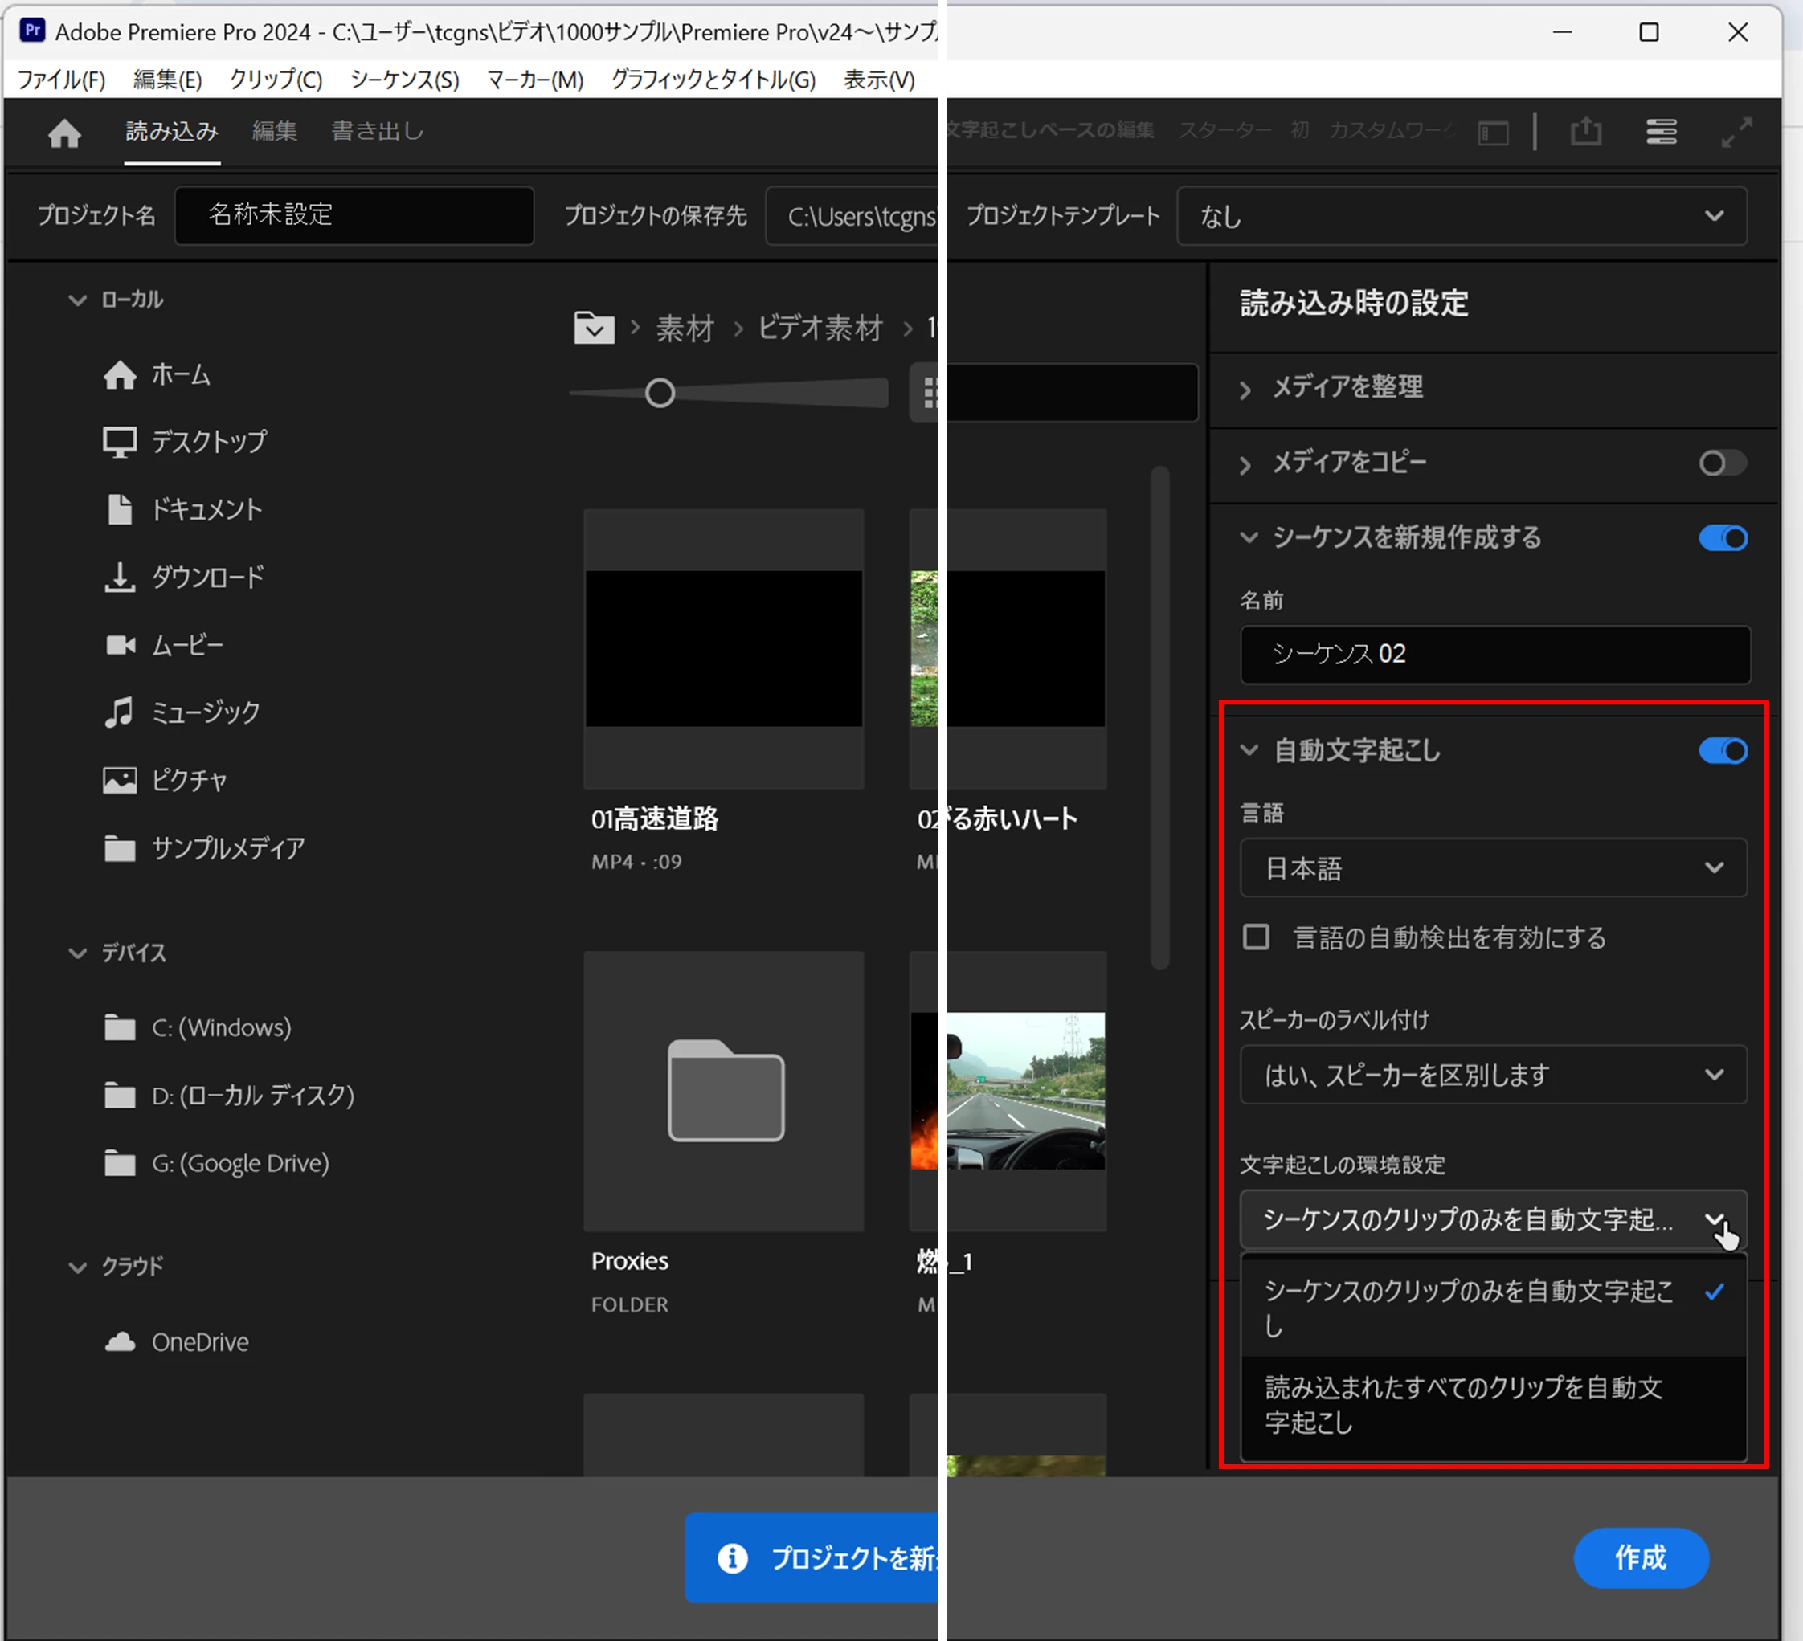
Task: Click the 作成 button
Action: (x=1640, y=1557)
